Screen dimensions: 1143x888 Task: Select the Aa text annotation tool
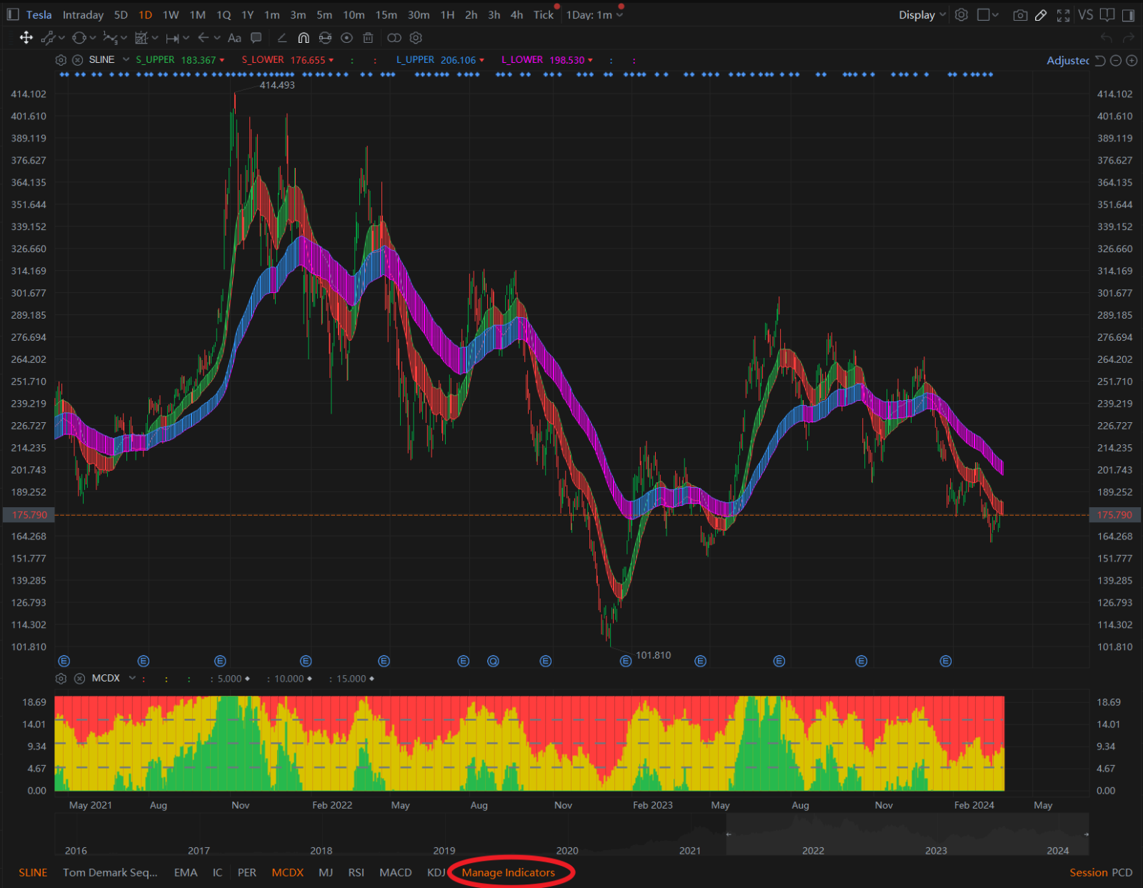click(234, 38)
